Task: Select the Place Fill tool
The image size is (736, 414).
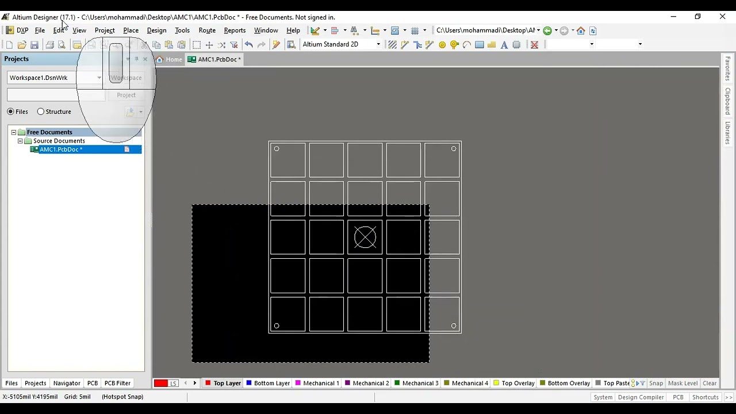Action: coord(479,45)
